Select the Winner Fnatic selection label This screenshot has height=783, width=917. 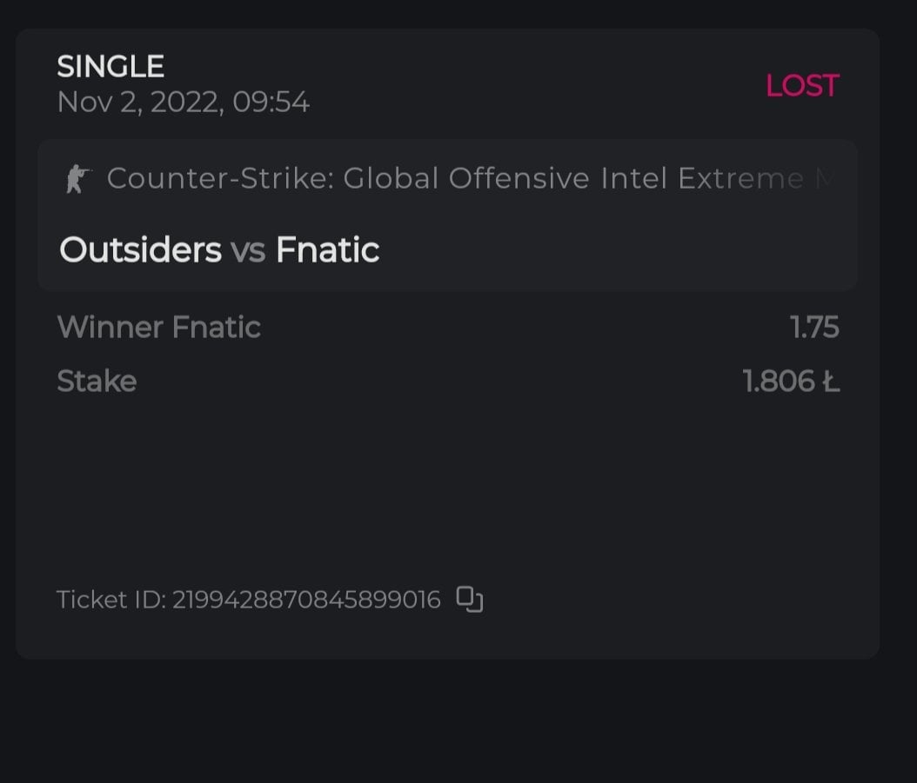(x=158, y=328)
